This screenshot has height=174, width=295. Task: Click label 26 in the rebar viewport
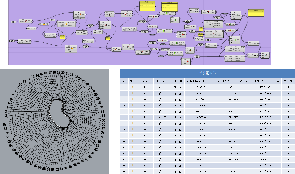point(87,84)
